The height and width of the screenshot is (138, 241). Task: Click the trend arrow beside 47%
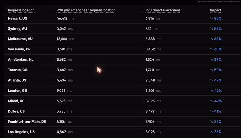tap(212, 80)
